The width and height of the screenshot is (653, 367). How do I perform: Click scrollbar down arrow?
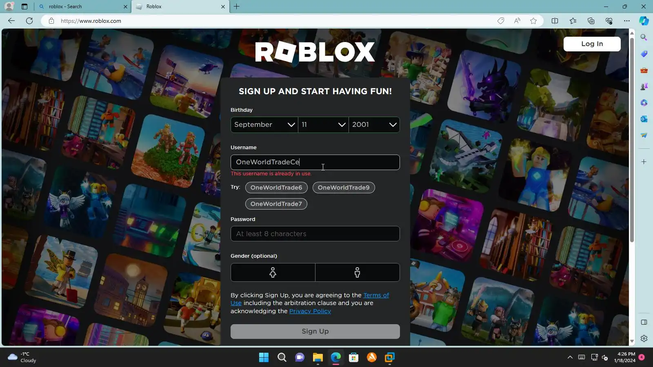coord(632,341)
